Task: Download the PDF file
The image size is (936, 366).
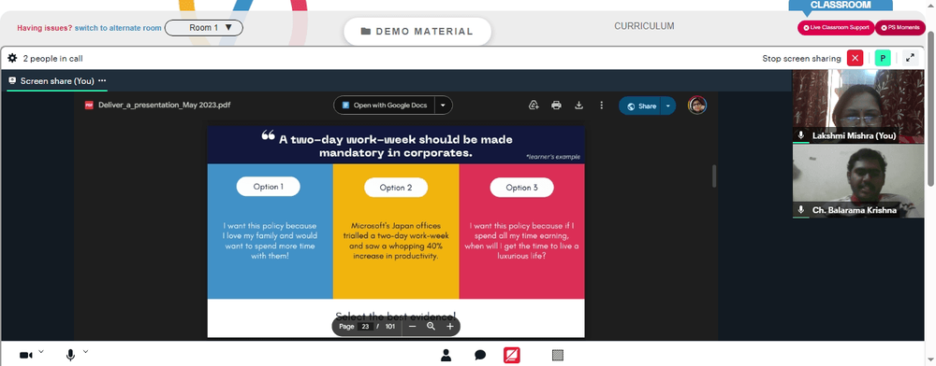Action: [578, 106]
